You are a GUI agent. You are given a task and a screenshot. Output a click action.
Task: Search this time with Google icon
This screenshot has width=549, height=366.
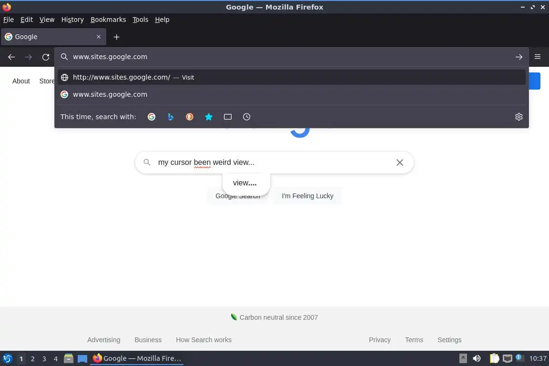tap(152, 117)
